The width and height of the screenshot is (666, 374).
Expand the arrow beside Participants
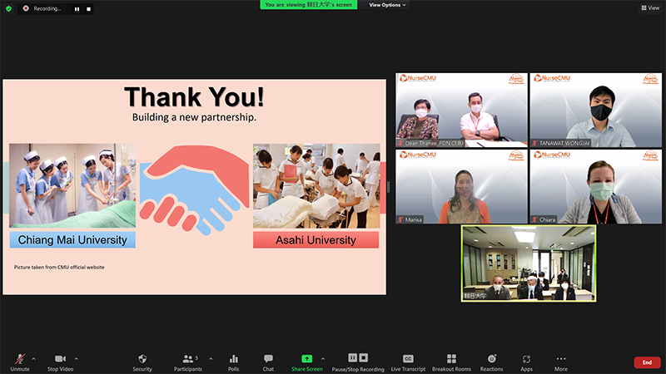tap(211, 359)
